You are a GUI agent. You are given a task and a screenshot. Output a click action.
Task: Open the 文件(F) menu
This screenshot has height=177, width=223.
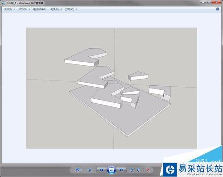point(9,9)
